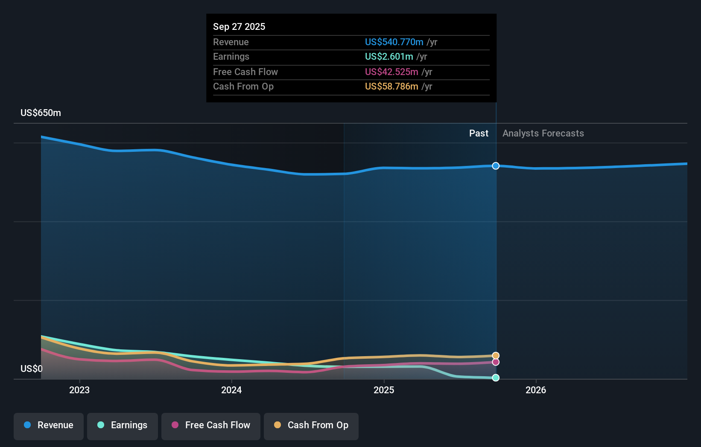This screenshot has height=447, width=701.
Task: Click the Revenue data point on the blue line
Action: 496,166
